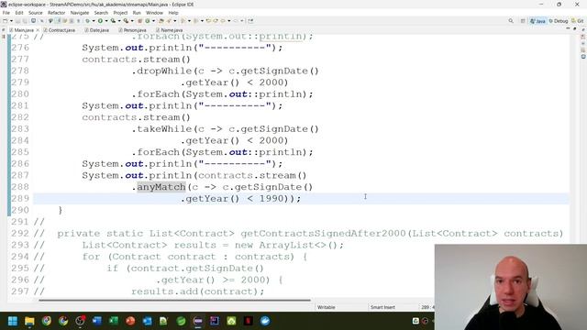587x330 pixels.
Task: Select the Main.java editor tab
Action: pos(24,30)
